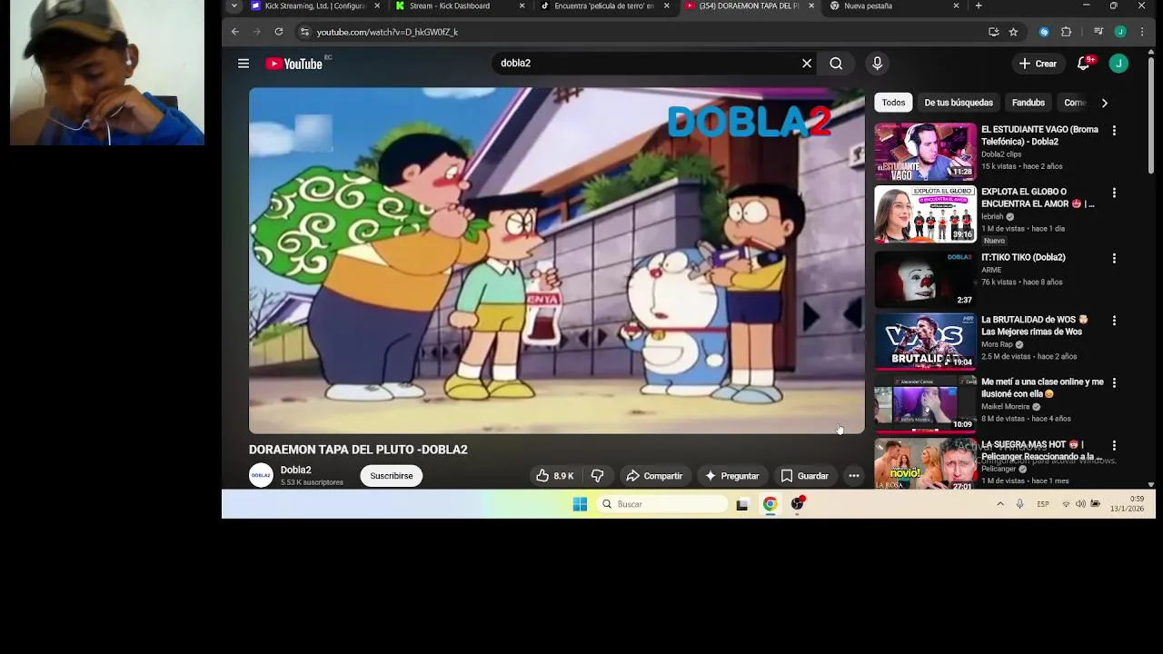Open options for La BRUTALIDAD de WOS
The image size is (1163, 654).
click(x=1114, y=321)
